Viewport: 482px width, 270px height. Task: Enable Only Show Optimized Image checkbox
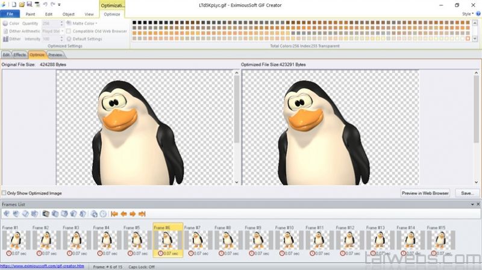pyautogui.click(x=5, y=193)
